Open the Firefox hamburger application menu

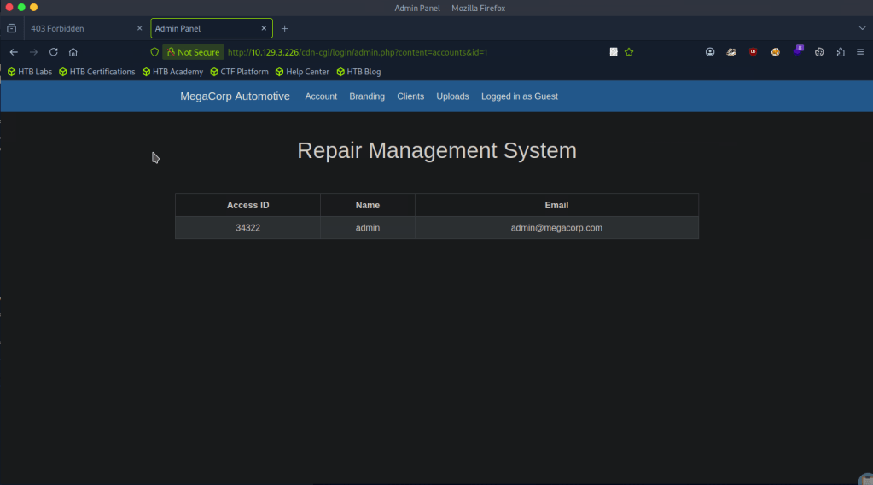click(x=860, y=52)
